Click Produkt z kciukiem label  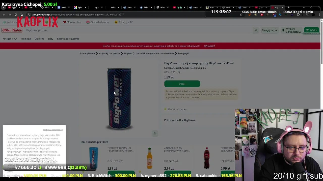(x=178, y=109)
